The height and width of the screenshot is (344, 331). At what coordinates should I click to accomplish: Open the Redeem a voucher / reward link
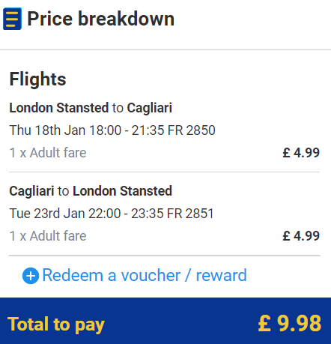pyautogui.click(x=145, y=275)
